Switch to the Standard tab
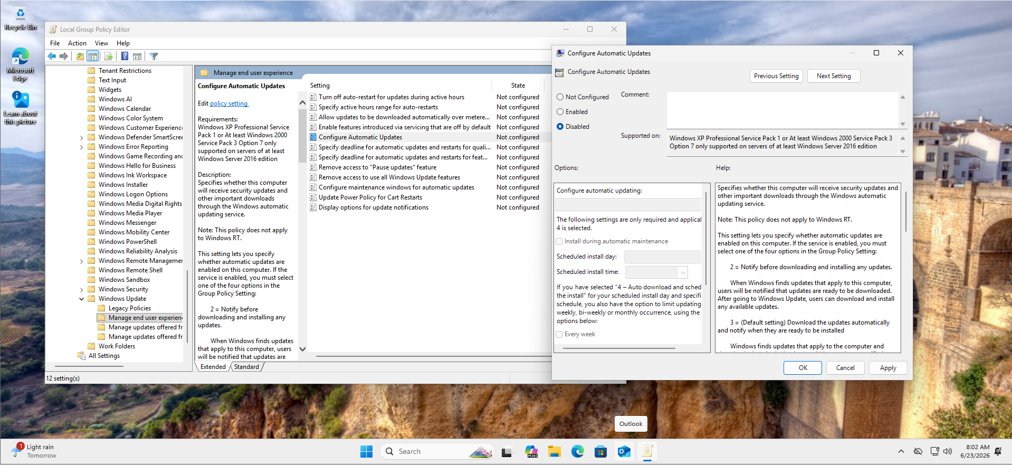This screenshot has height=465, width=1012. point(246,367)
